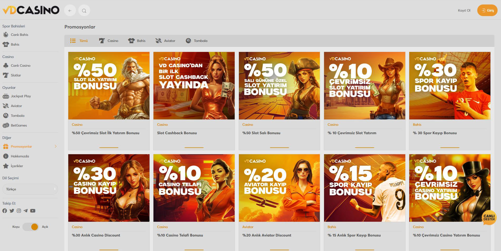Screen dimensions: 501x251
Task: Click the Giriş login button
Action: (x=487, y=11)
